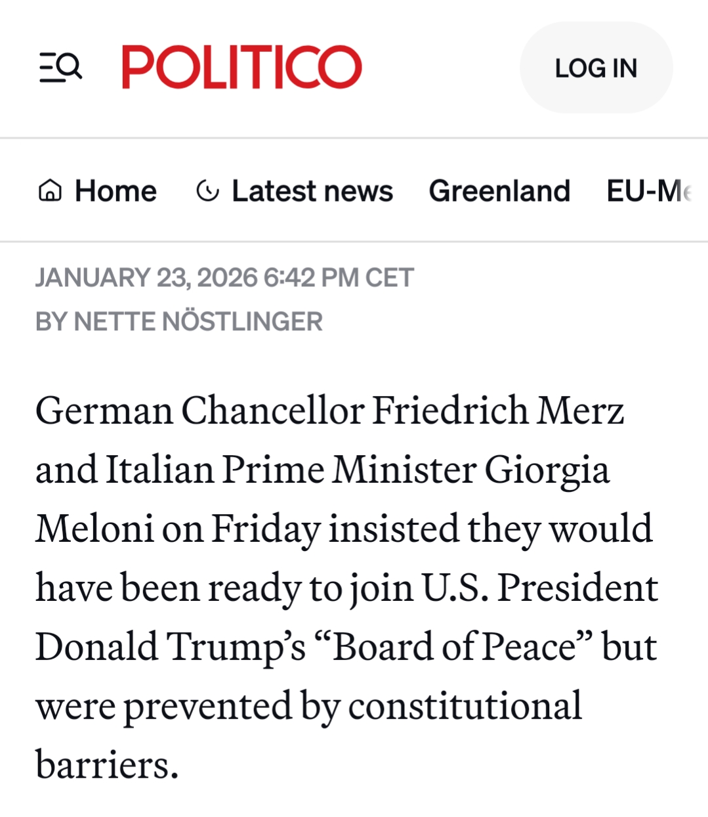Click the name Friedrich Merz in article

click(498, 411)
